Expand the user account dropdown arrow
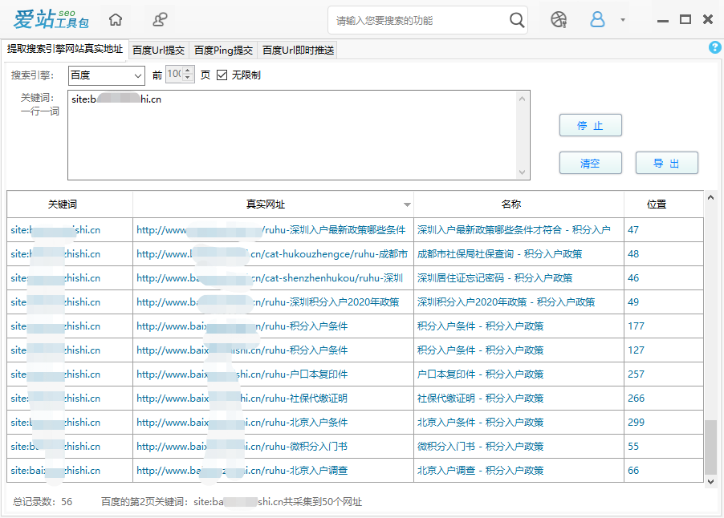Image resolution: width=724 pixels, height=518 pixels. [x=622, y=19]
